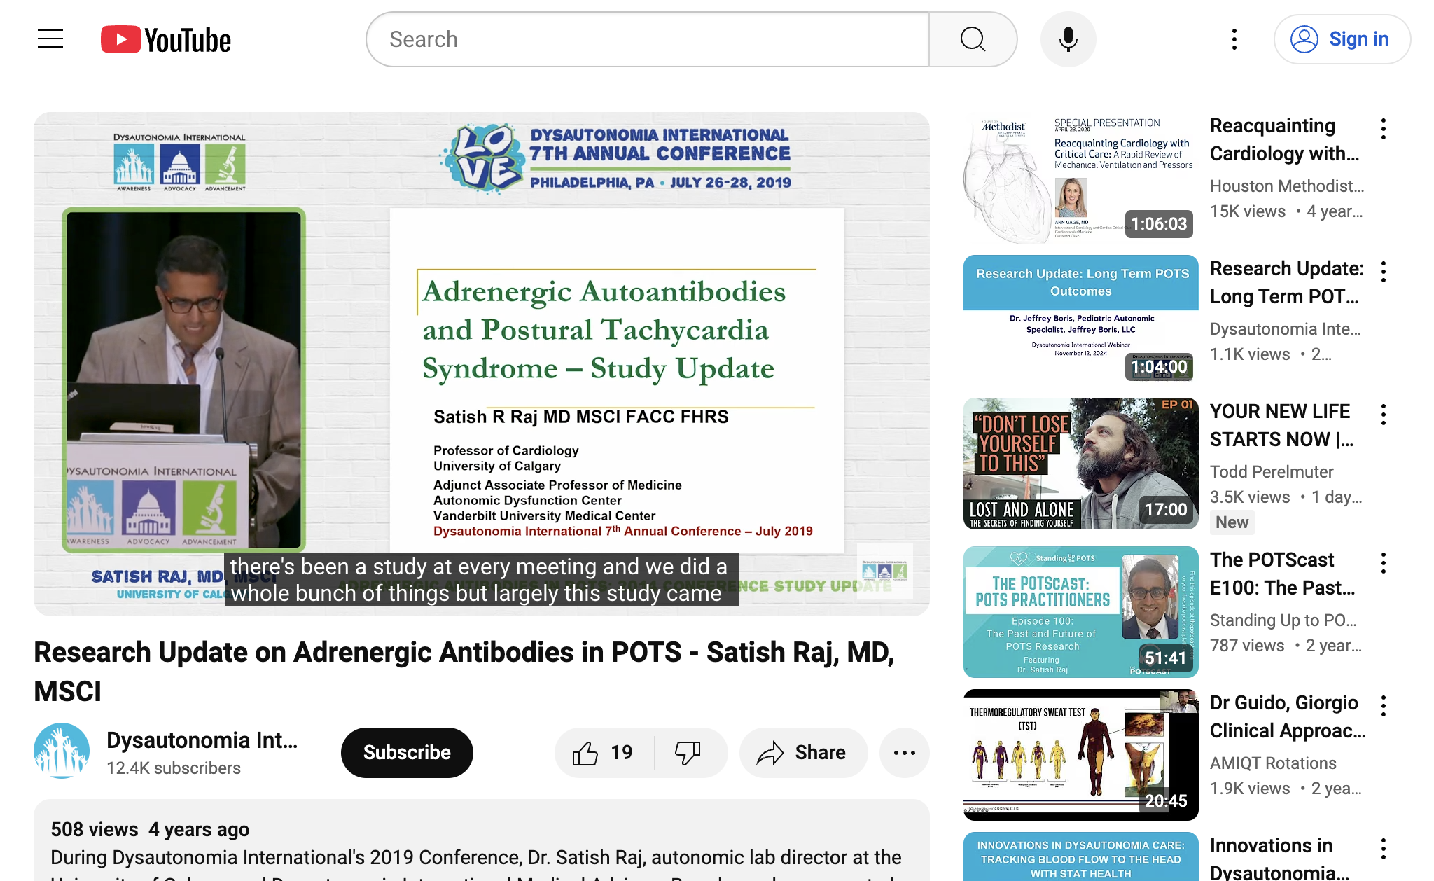Image resolution: width=1434 pixels, height=881 pixels.
Task: Go to YouTube home via logo
Action: [166, 40]
